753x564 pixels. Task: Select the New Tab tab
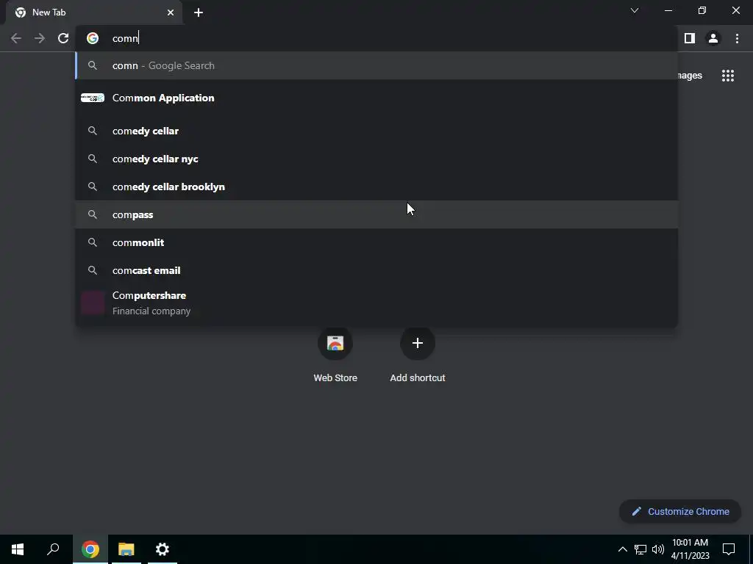click(93, 12)
